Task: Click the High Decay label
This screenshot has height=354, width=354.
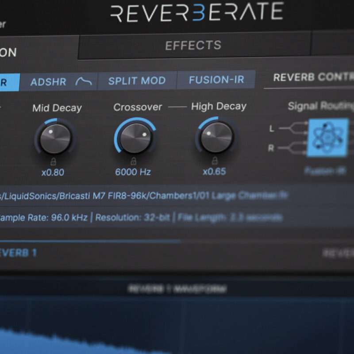Action: pos(219,106)
